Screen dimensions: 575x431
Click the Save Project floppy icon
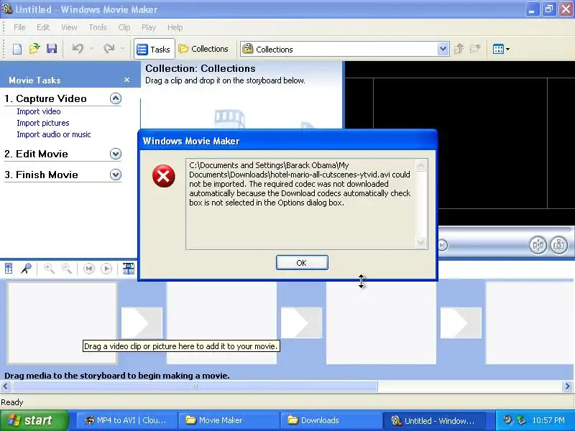(x=52, y=49)
